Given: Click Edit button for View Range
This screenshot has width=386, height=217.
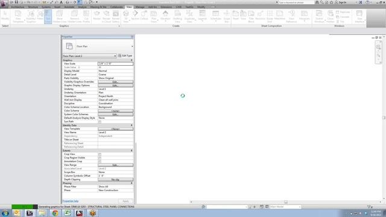Looking at the screenshot, I should pos(115,165).
